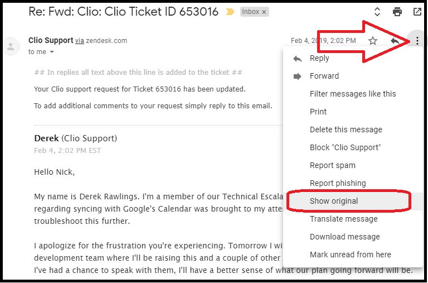This screenshot has width=428, height=283.
Task: Print all using the printer icon
Action: pyautogui.click(x=397, y=12)
